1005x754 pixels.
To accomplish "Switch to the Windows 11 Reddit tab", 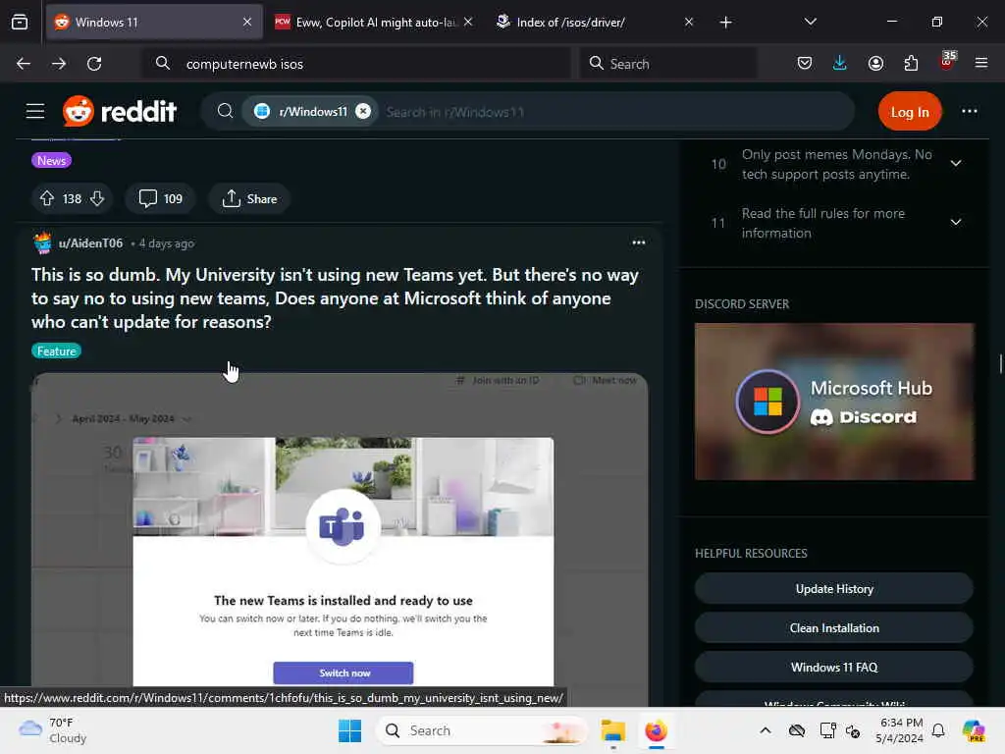I will point(154,22).
